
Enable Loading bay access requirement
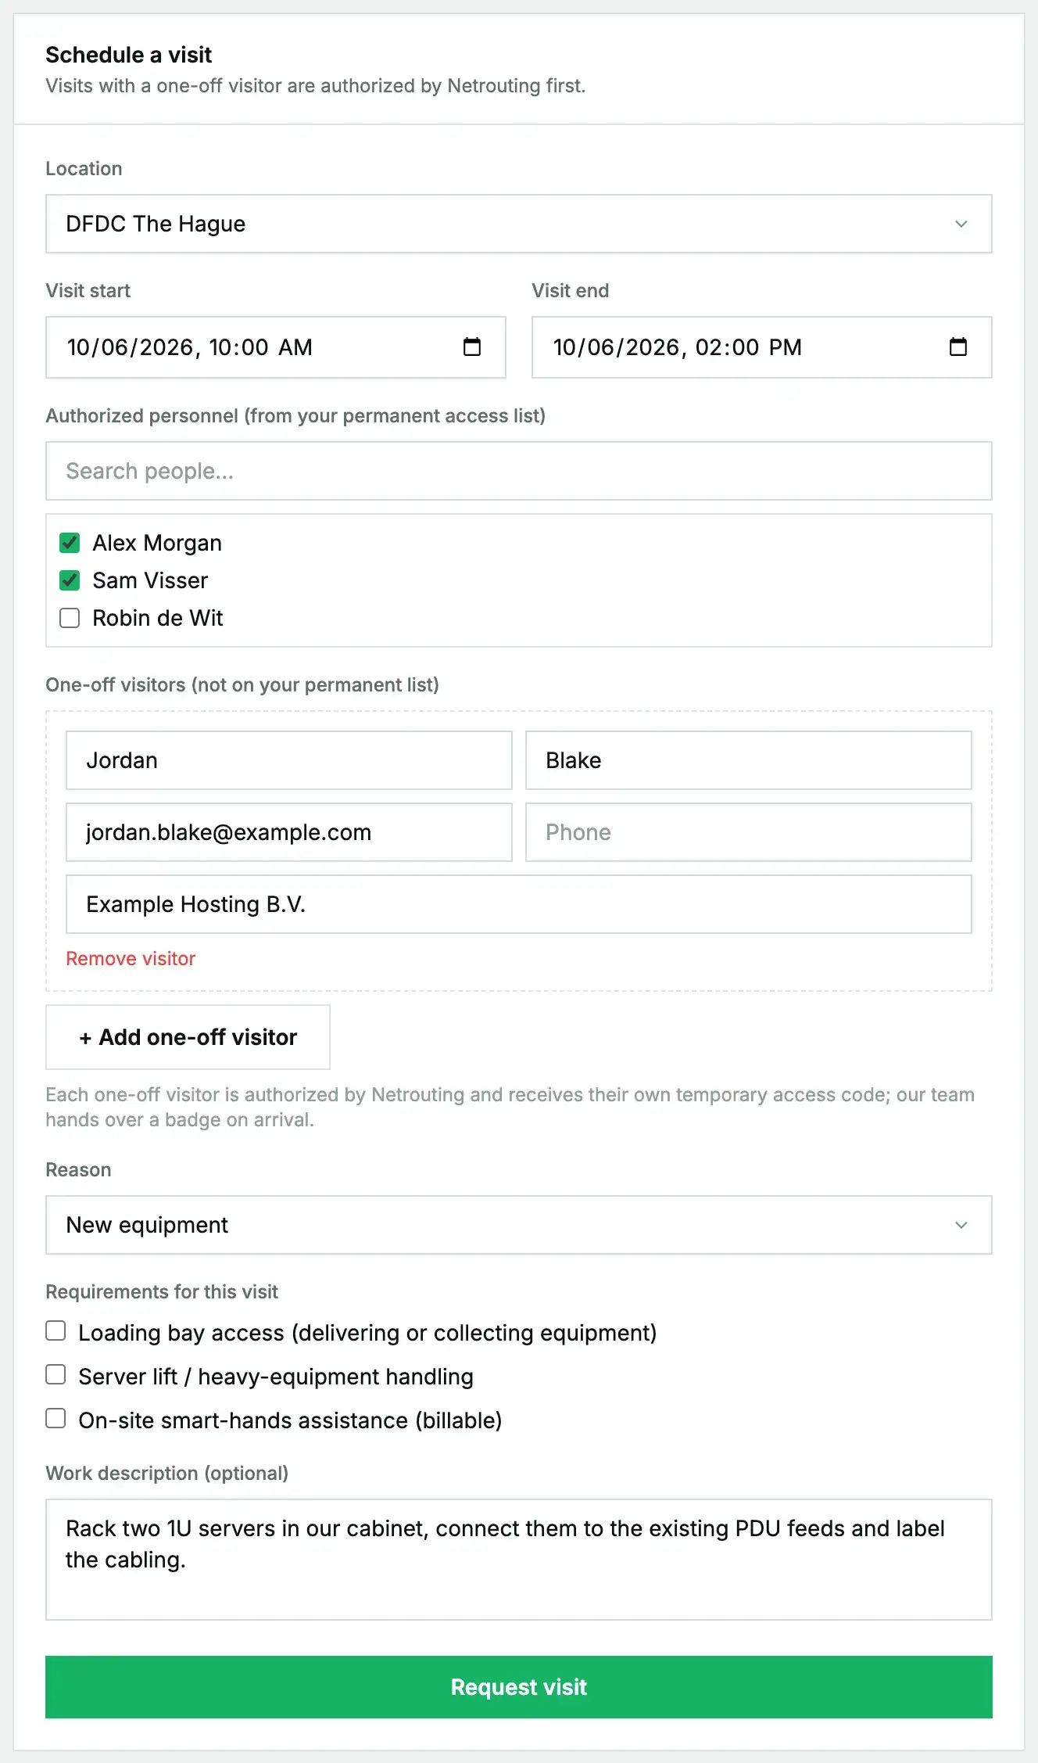(55, 1331)
